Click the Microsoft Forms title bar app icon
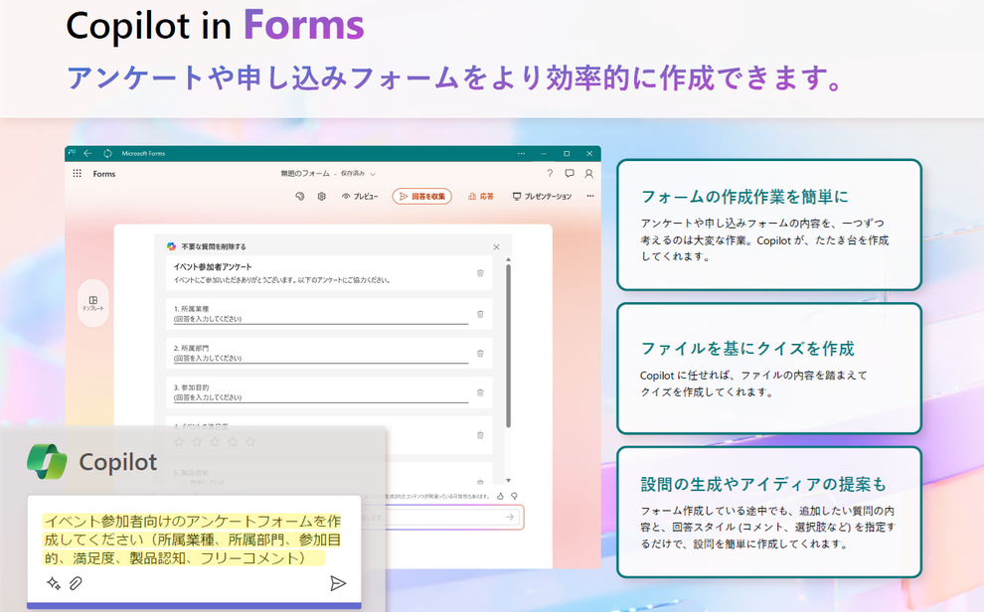 (x=72, y=152)
